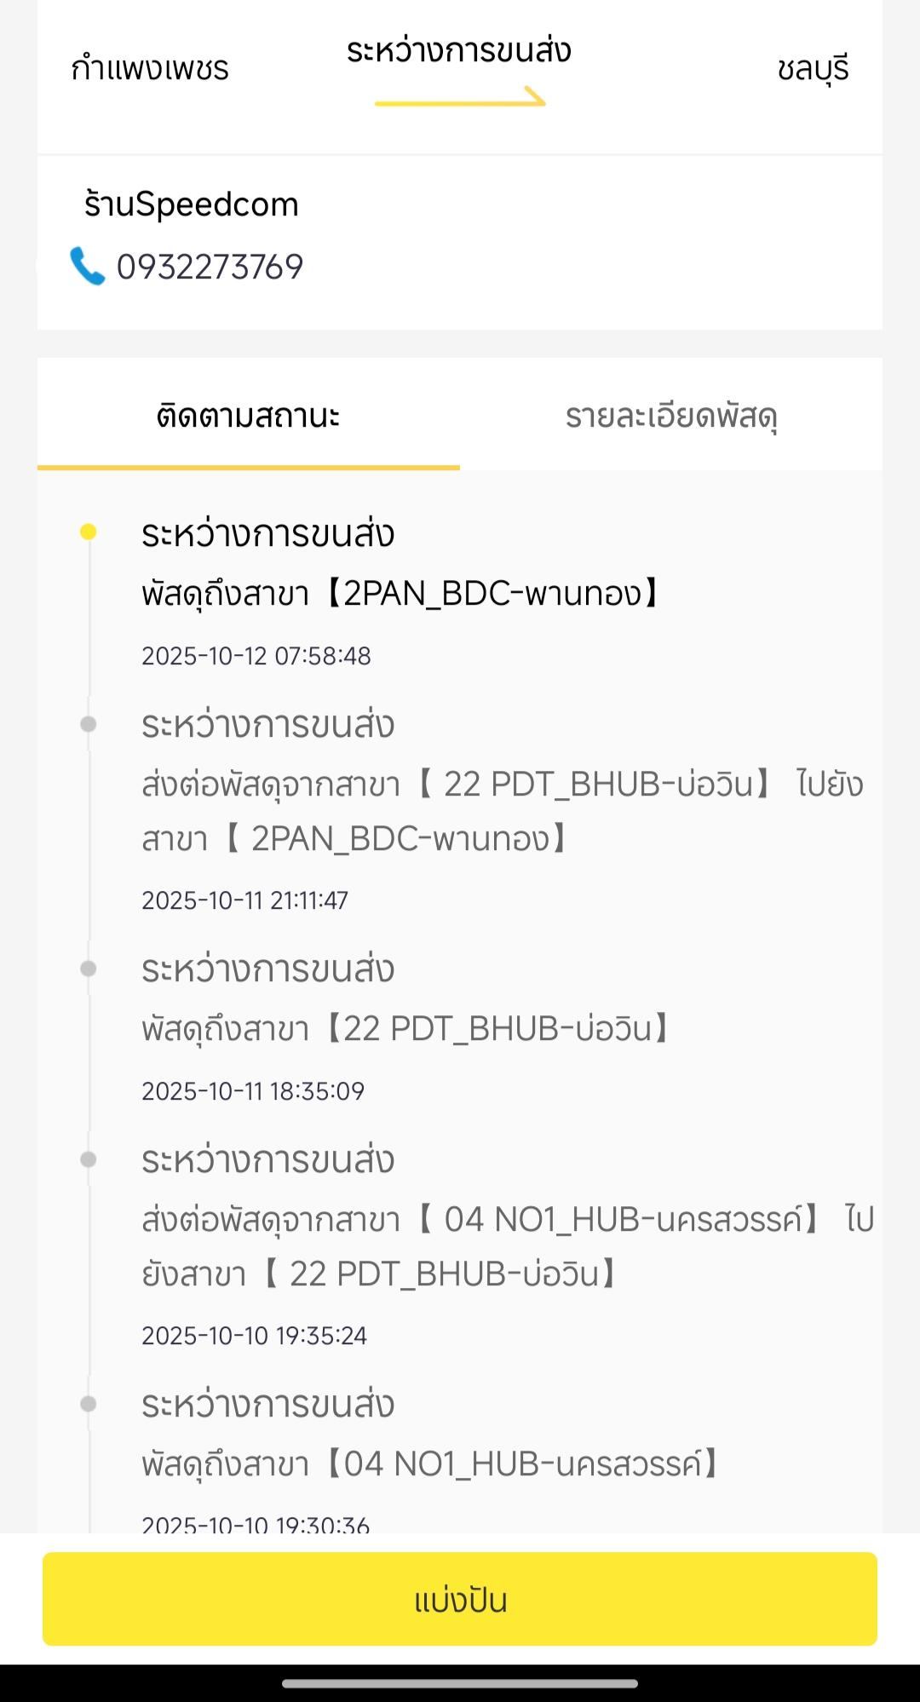The height and width of the screenshot is (1702, 920).
Task: Tap the home indicator bar at bottom
Action: 460,1683
